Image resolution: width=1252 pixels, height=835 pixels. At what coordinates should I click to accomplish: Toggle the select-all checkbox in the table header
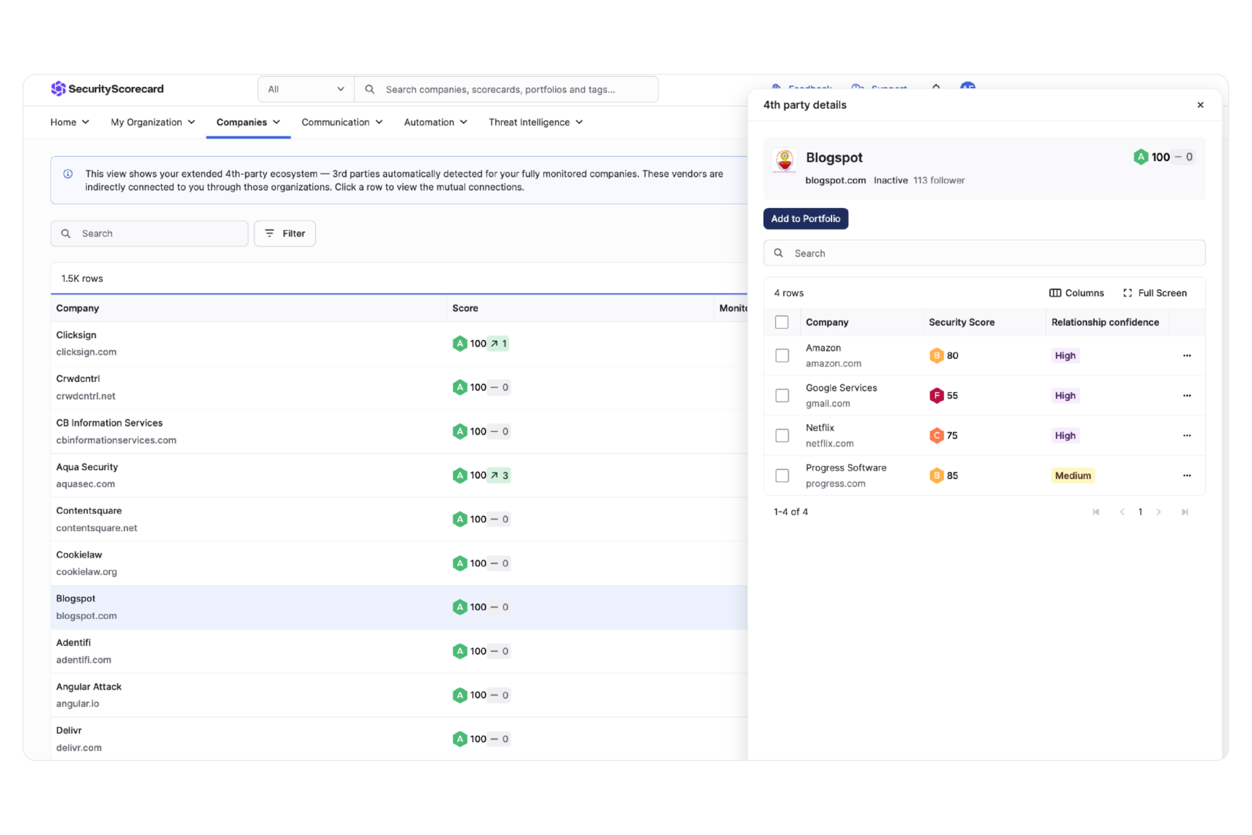point(782,322)
